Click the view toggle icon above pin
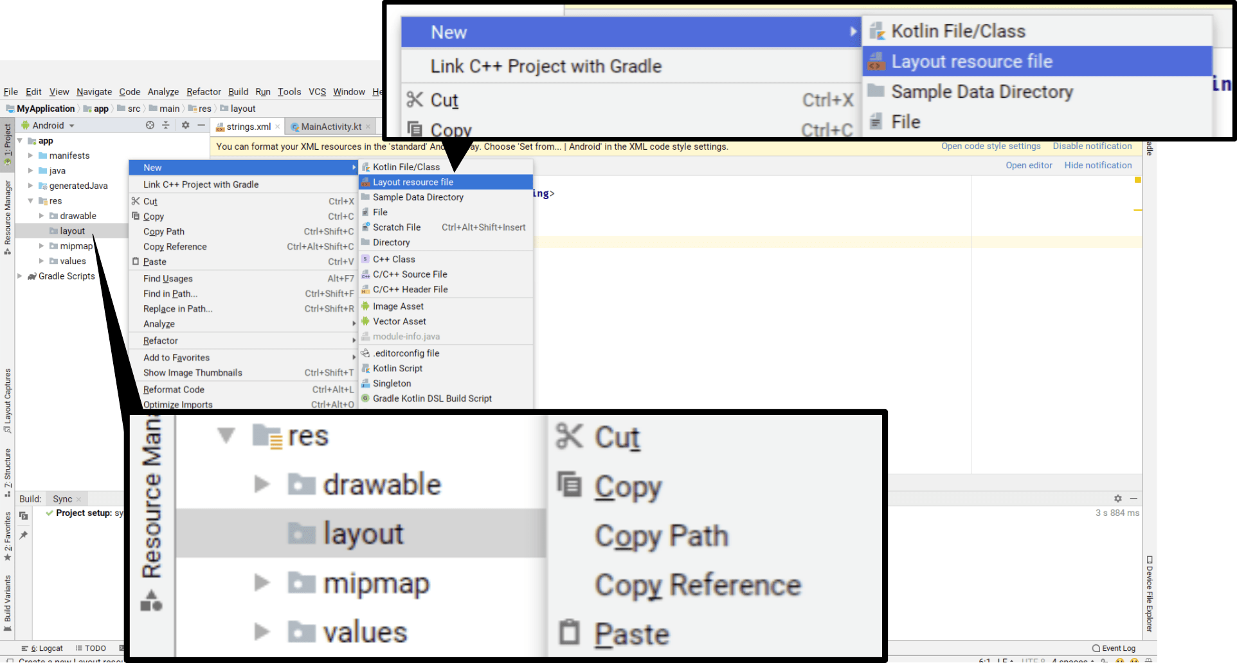Viewport: 1237px width, 663px height. click(24, 515)
